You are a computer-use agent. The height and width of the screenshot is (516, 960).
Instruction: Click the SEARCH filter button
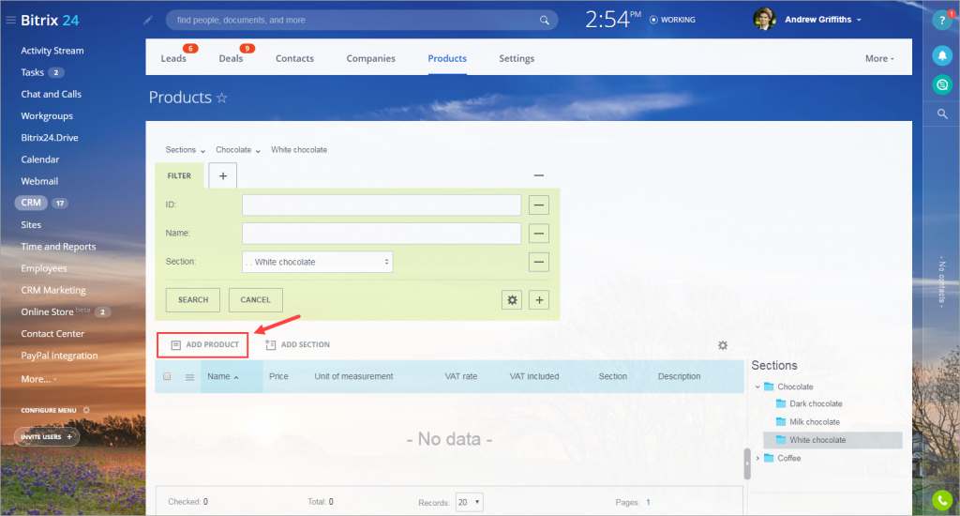[193, 300]
